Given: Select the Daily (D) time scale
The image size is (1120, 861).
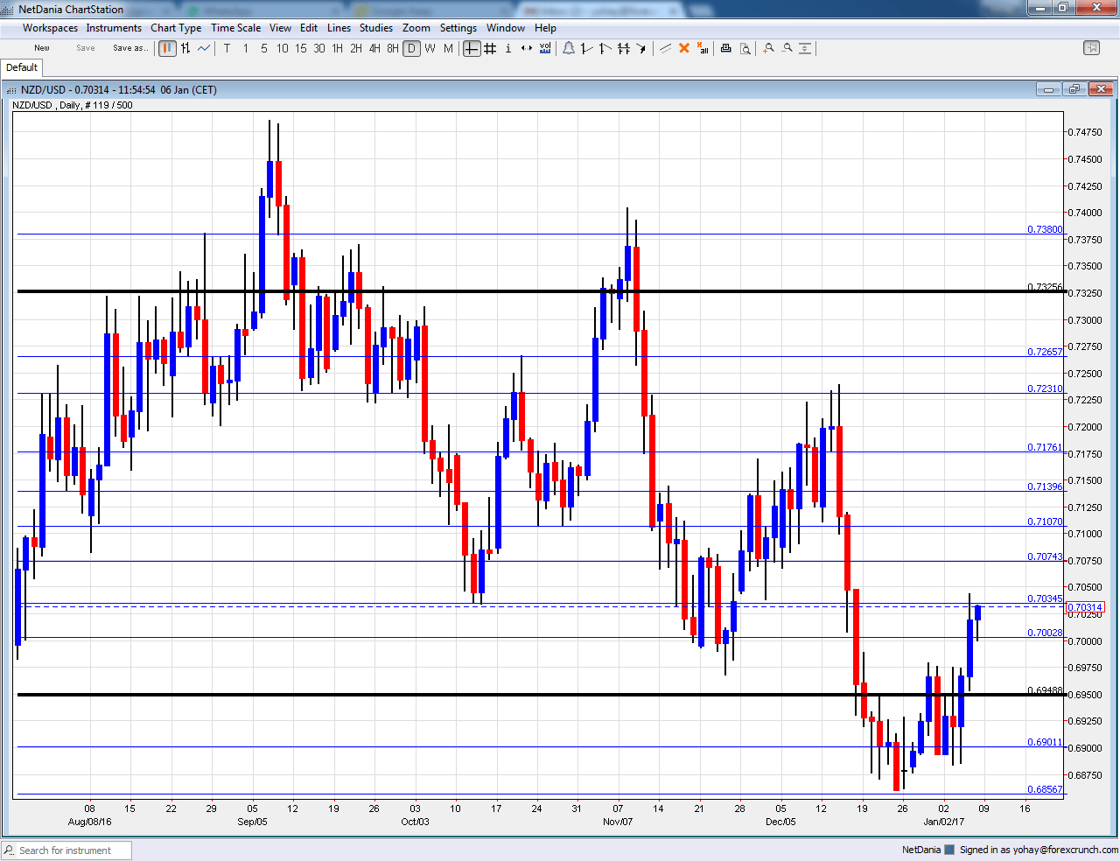Looking at the screenshot, I should 411,49.
